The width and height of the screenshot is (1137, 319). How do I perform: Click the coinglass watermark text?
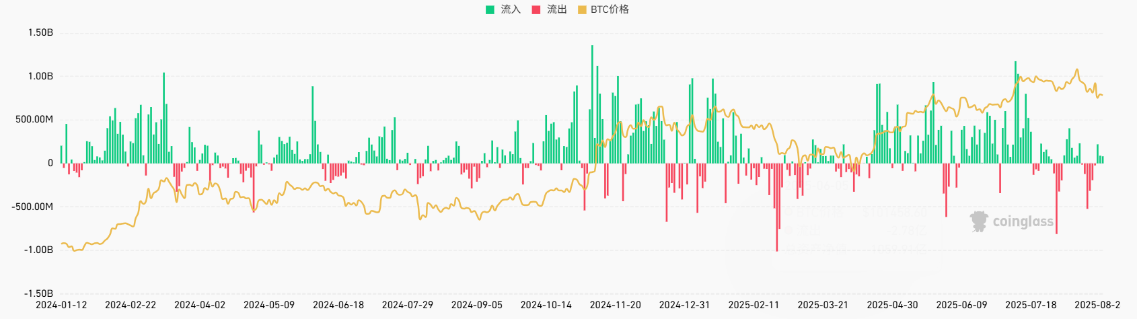pyautogui.click(x=1023, y=222)
